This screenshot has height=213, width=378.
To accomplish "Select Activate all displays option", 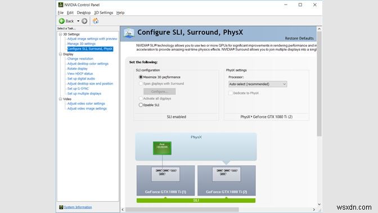I will point(141,99).
